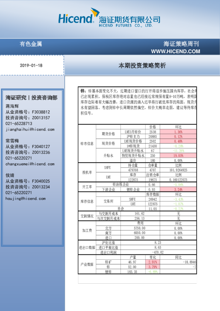Select the price value 2538

pyautogui.click(x=153, y=132)
